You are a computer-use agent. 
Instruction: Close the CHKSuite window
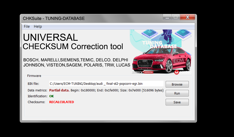188,17
